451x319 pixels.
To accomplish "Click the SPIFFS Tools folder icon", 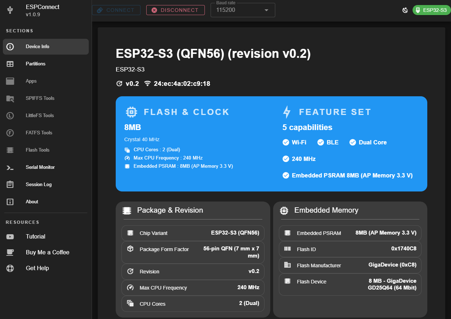I will click(10, 98).
